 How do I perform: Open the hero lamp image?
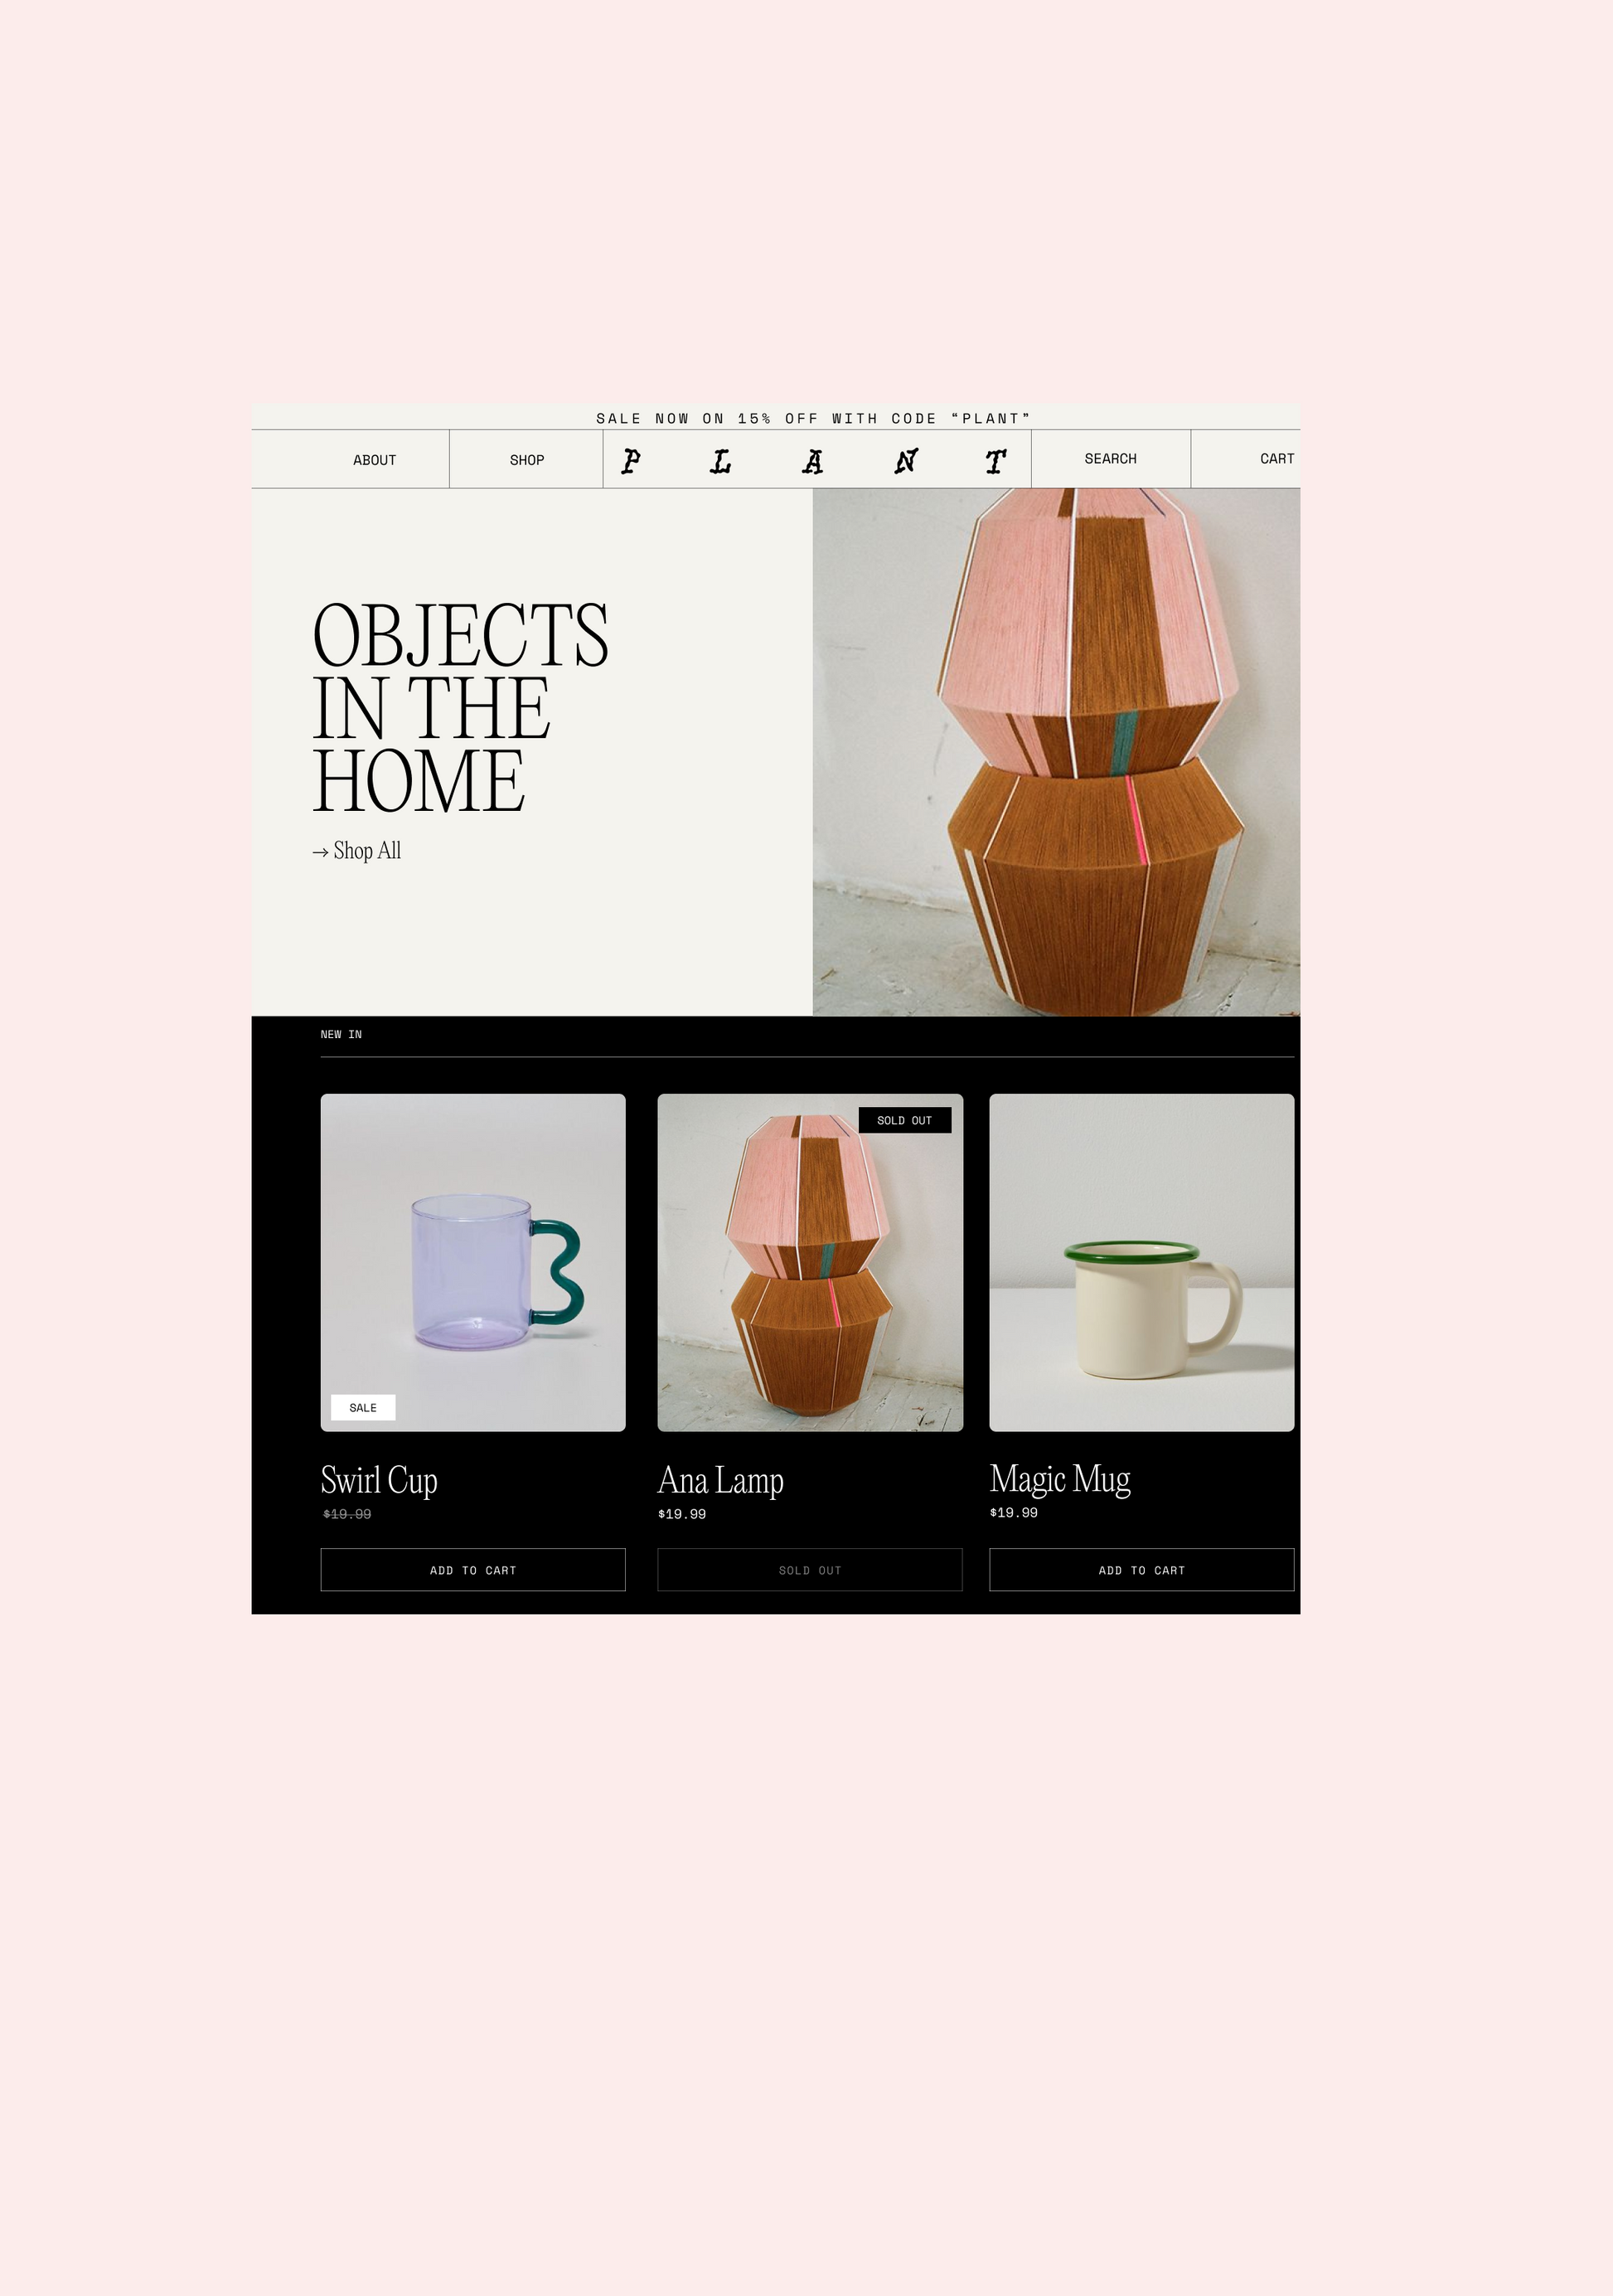pos(1055,752)
